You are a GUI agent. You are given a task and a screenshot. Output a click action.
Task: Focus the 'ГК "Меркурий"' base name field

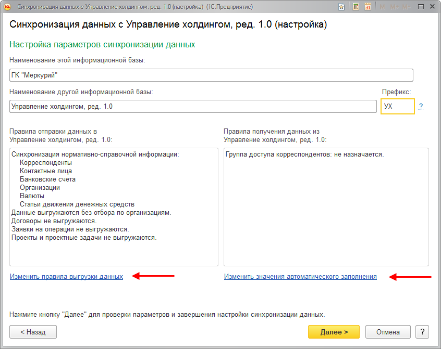[x=211, y=75]
